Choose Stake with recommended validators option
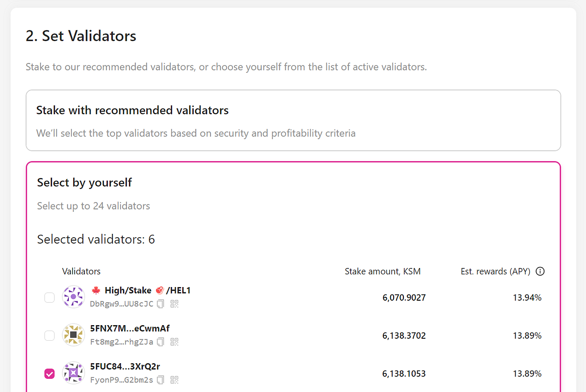This screenshot has width=586, height=392. pyautogui.click(x=293, y=120)
